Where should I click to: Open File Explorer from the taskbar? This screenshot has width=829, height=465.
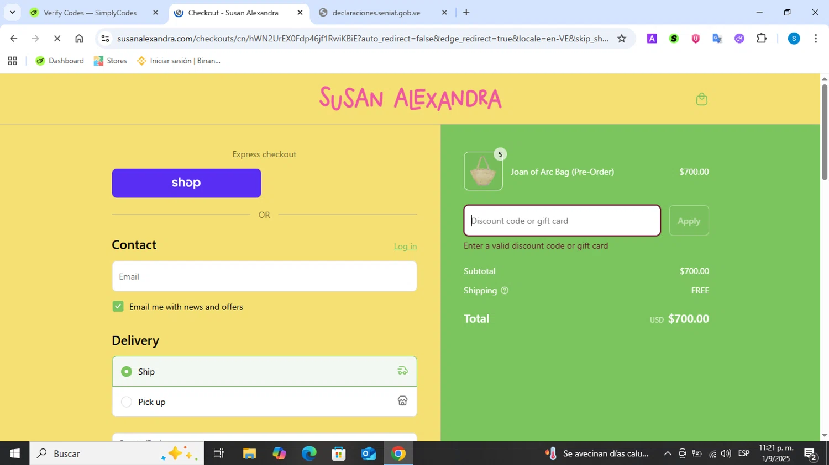coord(249,453)
